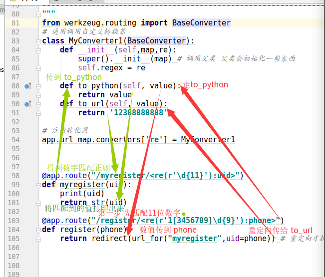This screenshot has height=277, width=325.
Task: Click the string '12388888888' on line 91
Action: 138,113
